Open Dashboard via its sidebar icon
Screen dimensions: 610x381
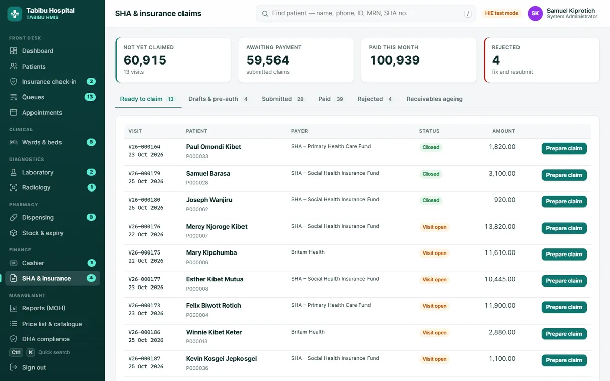point(14,51)
